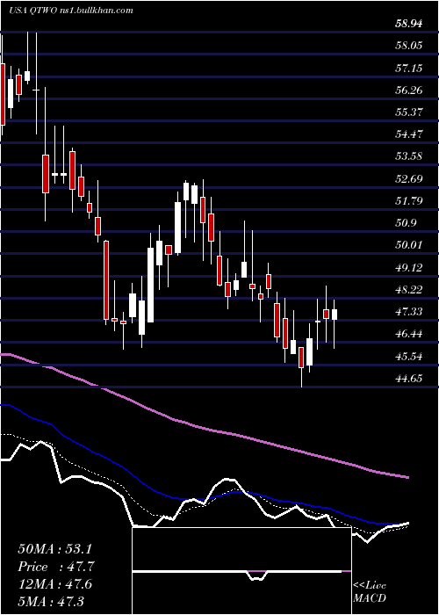
Task: Click the 55.37 price axis label
Action: 409,112
